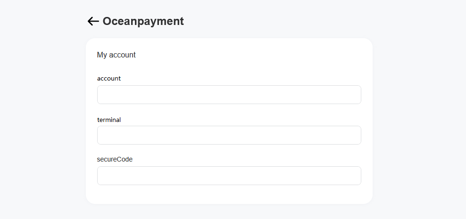Select the first field in My account card
The image size is (466, 219).
click(x=229, y=95)
